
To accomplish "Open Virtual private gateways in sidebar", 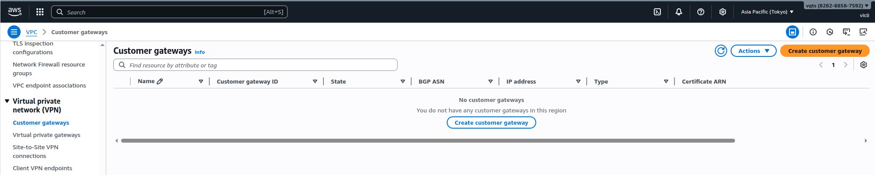I will coord(47,135).
